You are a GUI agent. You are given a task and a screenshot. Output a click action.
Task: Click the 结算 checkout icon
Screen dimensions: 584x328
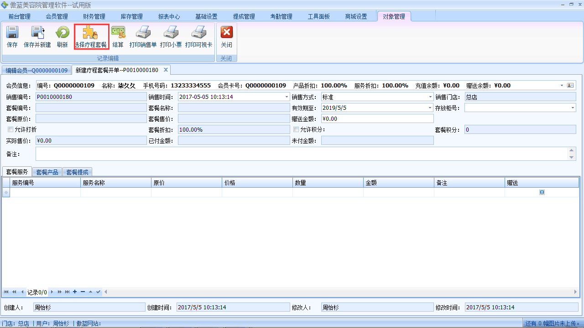[x=118, y=33]
